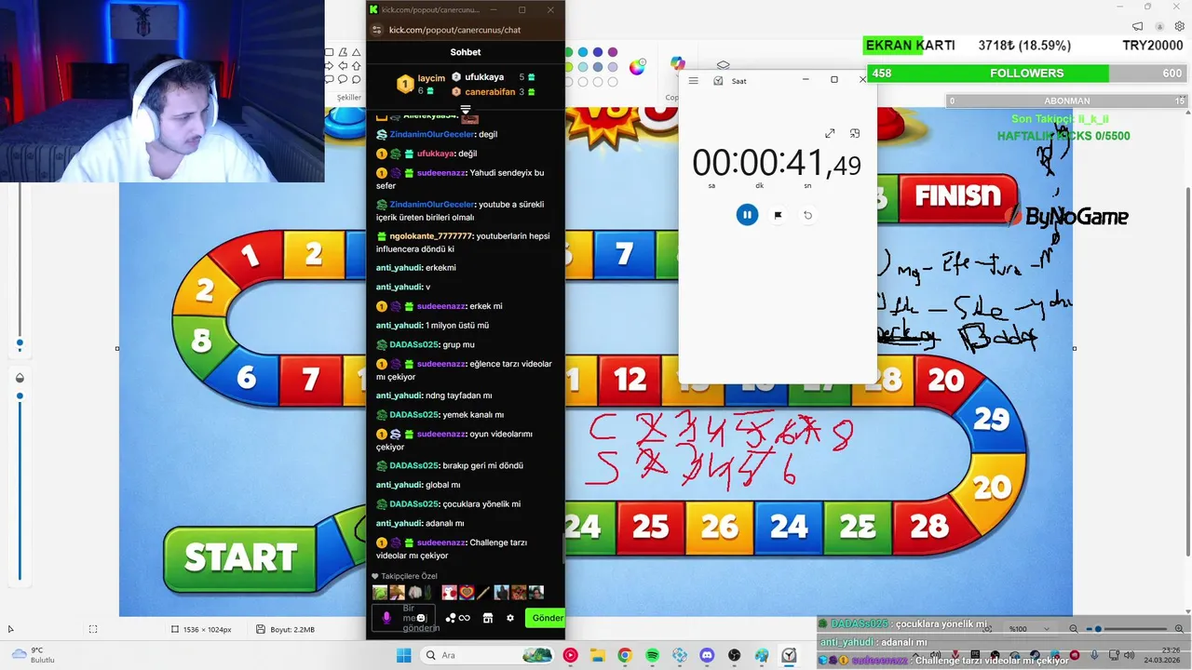The image size is (1192, 670).
Task: Click Paint vertical scrollbar on the right
Action: point(1188,372)
